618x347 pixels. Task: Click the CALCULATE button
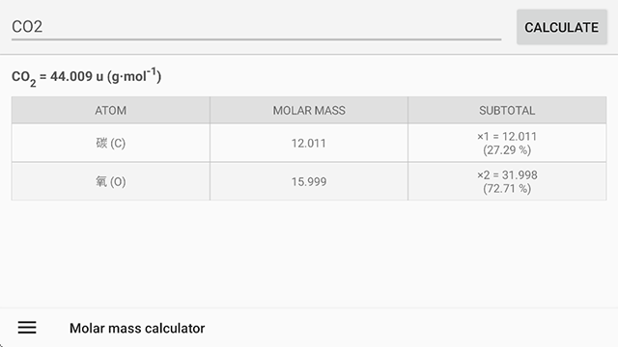[562, 27]
